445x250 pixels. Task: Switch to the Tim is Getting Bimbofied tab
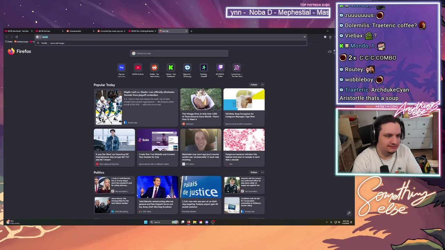click(x=142, y=31)
